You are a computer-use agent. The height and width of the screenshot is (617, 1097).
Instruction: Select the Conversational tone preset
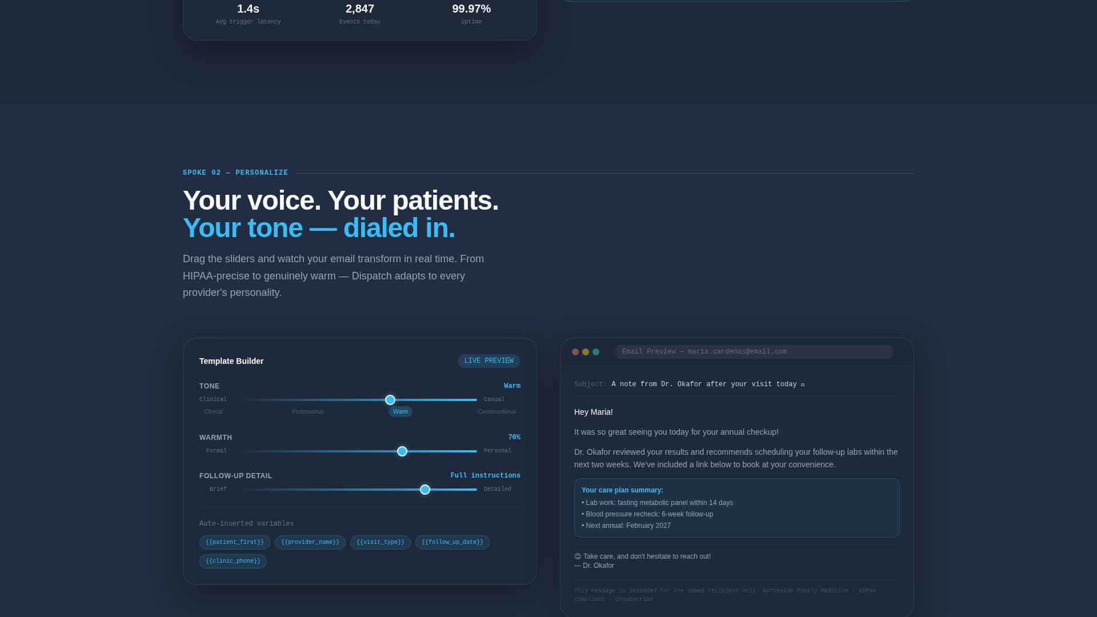click(x=497, y=412)
